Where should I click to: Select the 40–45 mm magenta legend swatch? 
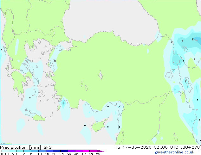[86, 151]
